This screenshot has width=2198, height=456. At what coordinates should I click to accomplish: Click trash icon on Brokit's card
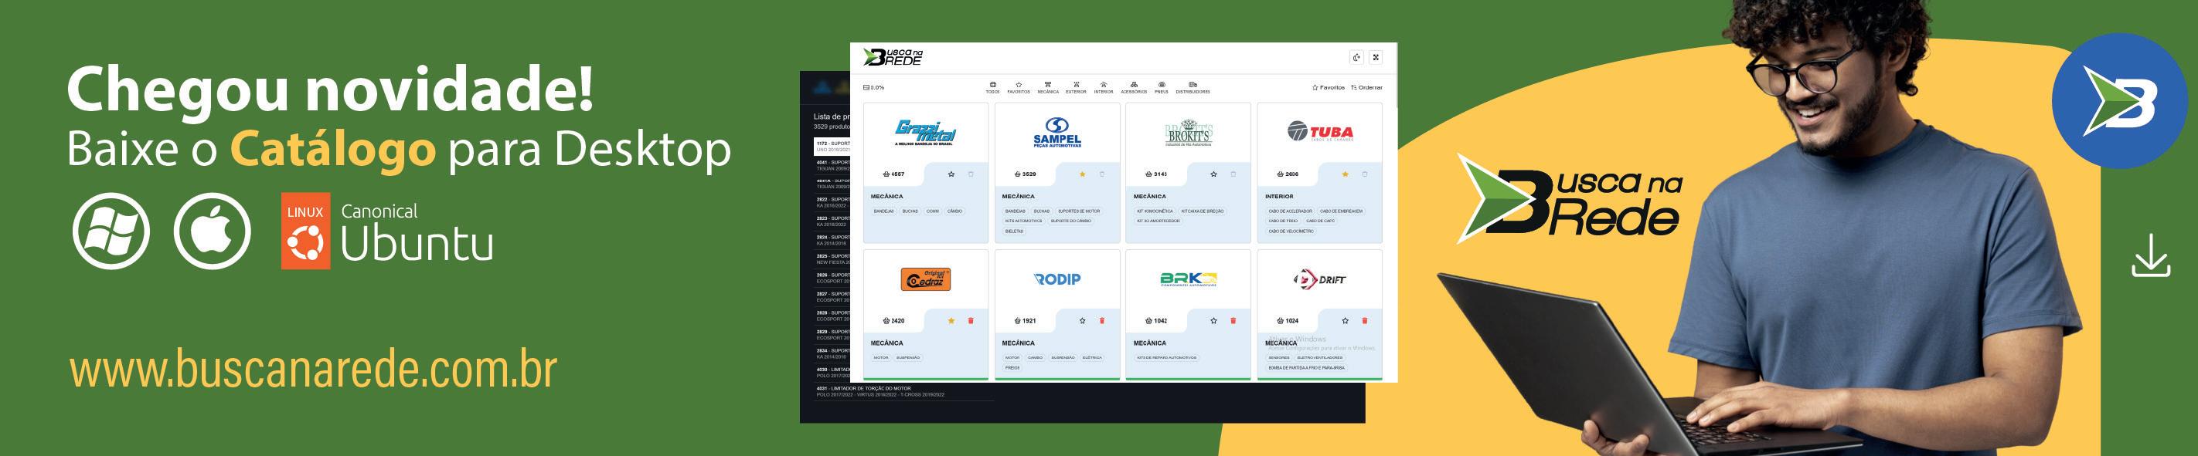coord(1233,174)
